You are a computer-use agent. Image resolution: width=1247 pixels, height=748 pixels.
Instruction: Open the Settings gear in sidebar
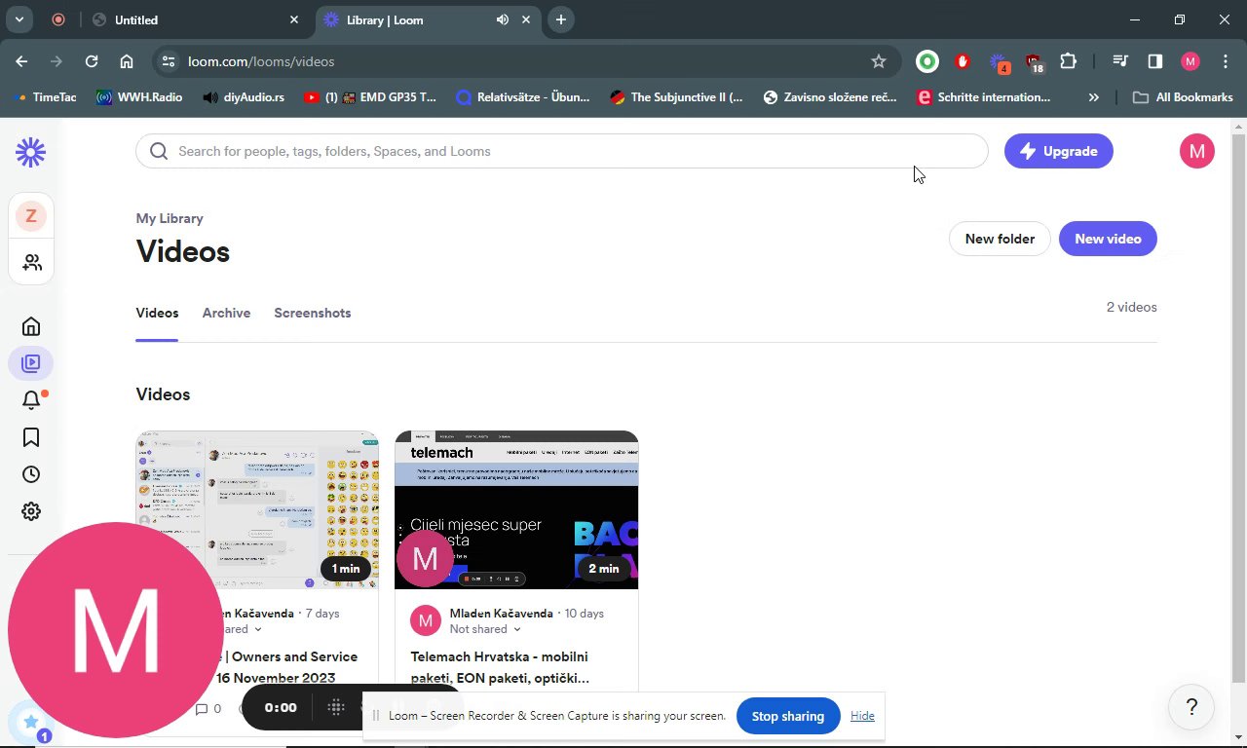pyautogui.click(x=31, y=511)
